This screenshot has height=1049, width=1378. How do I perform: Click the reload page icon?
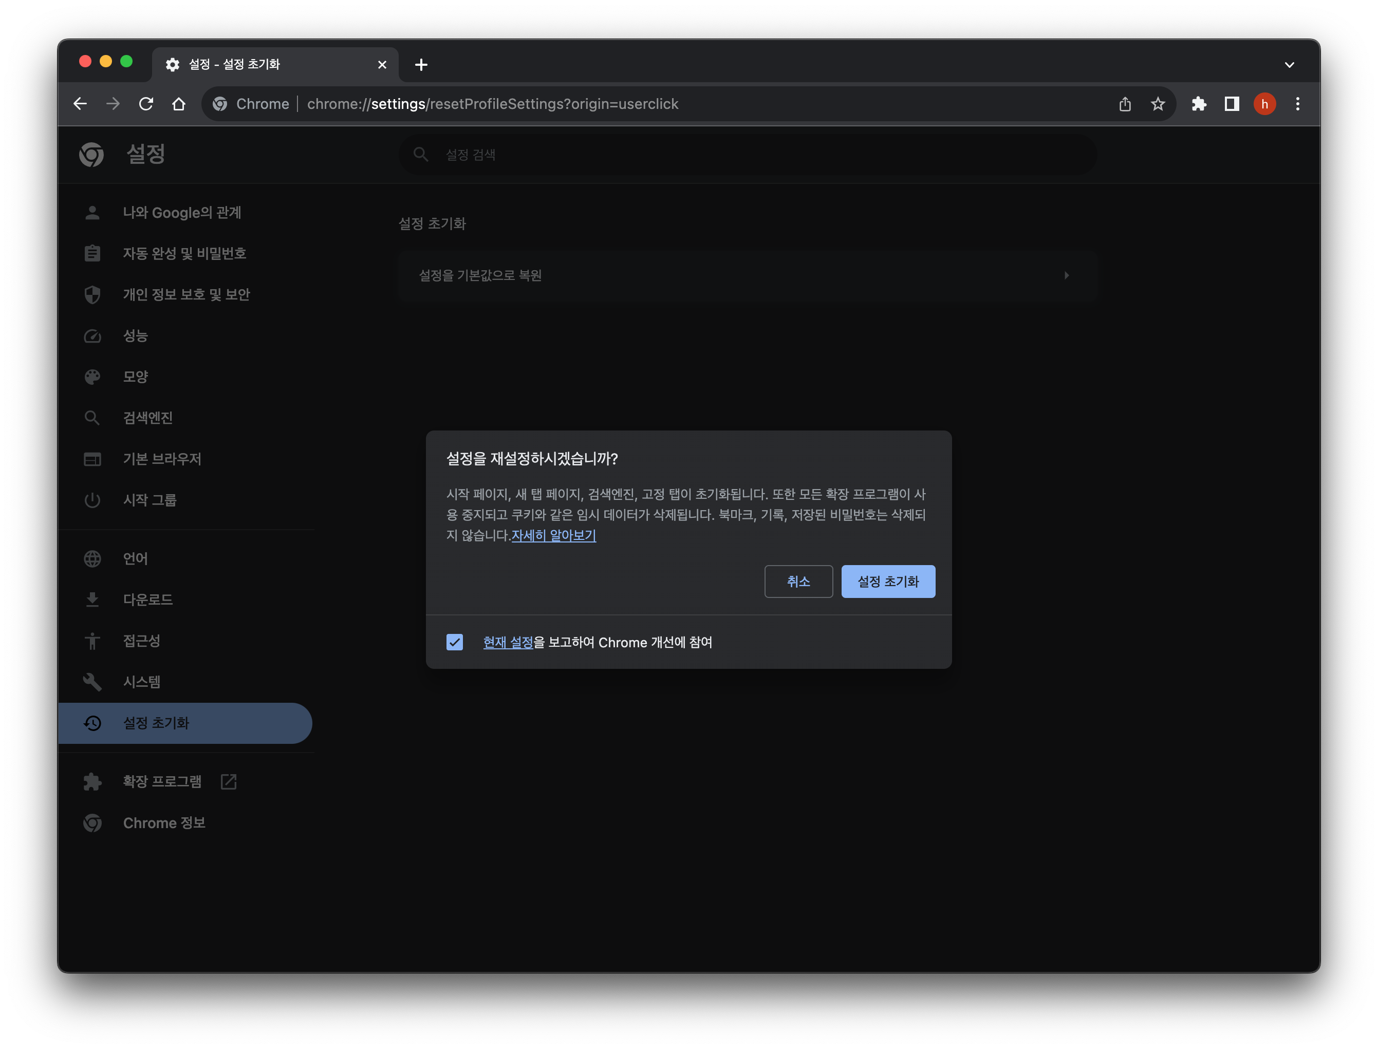[146, 104]
